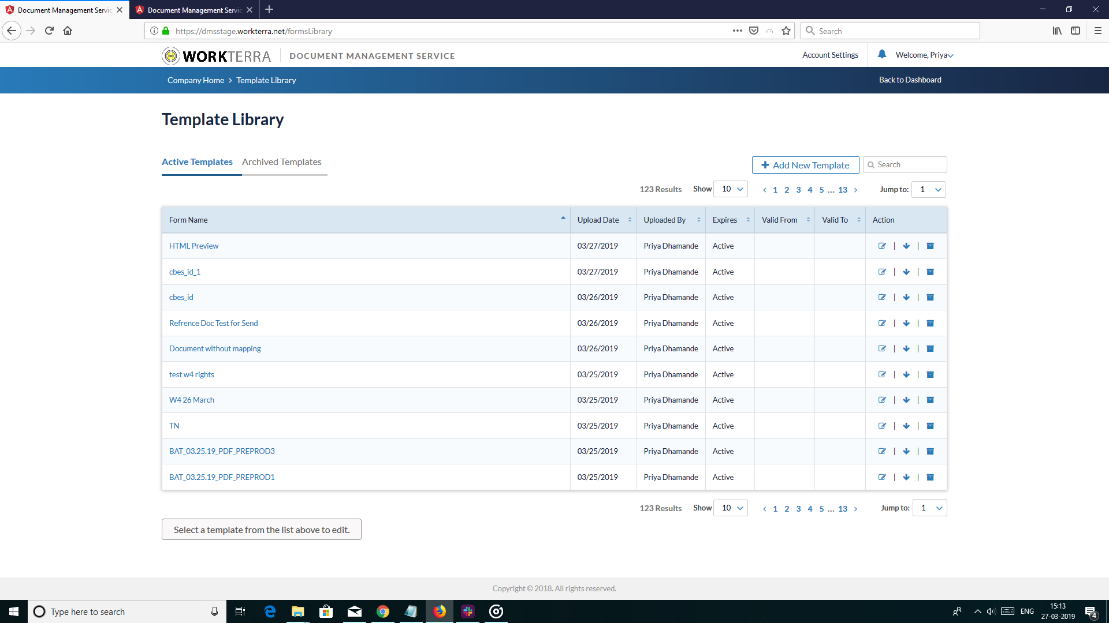1109x623 pixels.
Task: Download the TN template
Action: [x=906, y=426]
